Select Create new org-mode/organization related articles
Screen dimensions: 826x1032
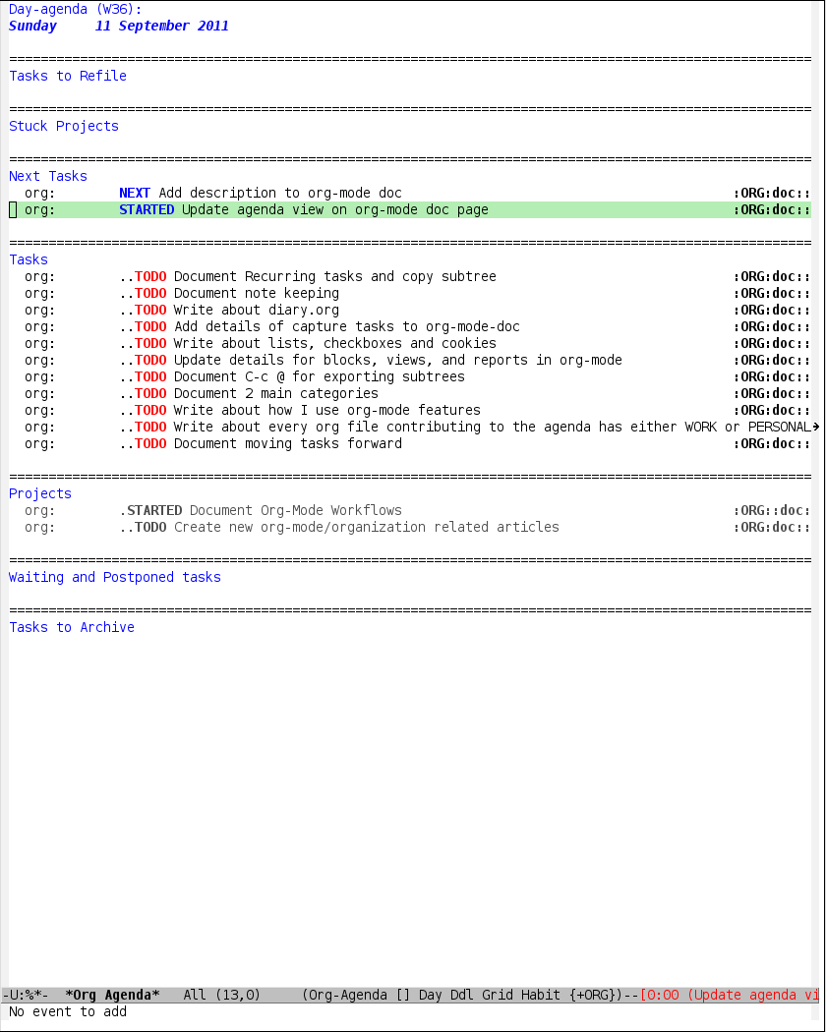coord(366,528)
